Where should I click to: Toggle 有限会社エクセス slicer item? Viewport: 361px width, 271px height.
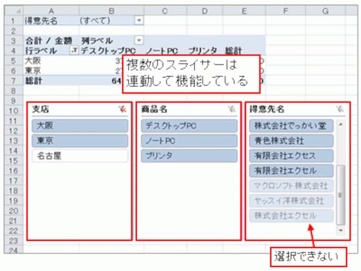click(291, 156)
